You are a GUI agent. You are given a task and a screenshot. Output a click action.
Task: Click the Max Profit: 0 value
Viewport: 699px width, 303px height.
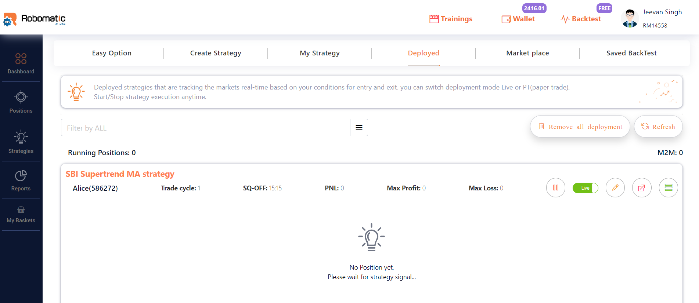(x=406, y=188)
